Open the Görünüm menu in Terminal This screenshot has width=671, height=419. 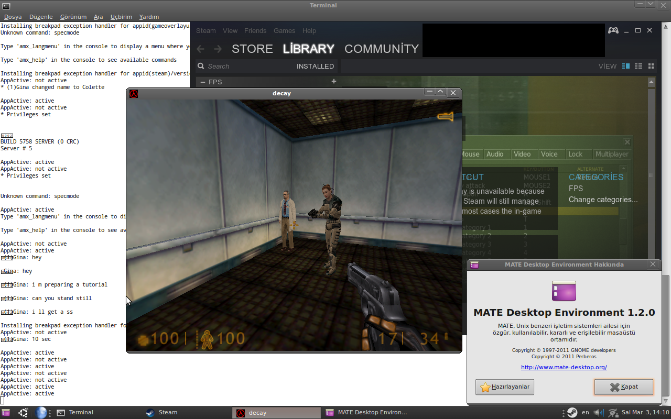click(73, 17)
